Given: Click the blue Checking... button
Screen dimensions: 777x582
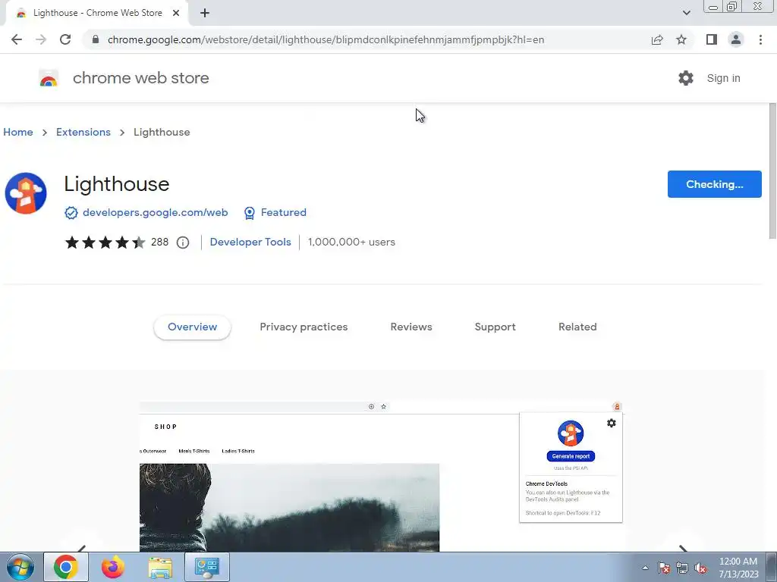Looking at the screenshot, I should click(x=714, y=184).
